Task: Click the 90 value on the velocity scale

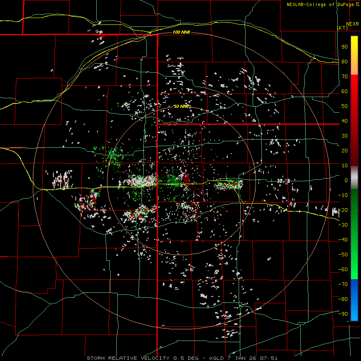Action: click(345, 47)
